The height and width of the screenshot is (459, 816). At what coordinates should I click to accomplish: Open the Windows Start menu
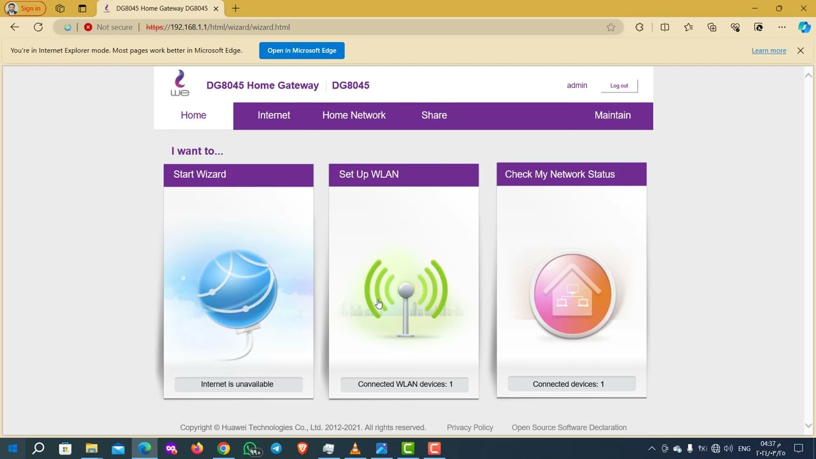coord(12,449)
